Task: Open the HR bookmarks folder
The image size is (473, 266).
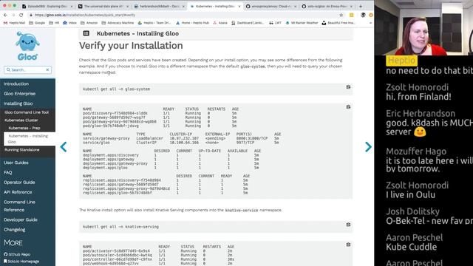Action: pyautogui.click(x=54, y=23)
